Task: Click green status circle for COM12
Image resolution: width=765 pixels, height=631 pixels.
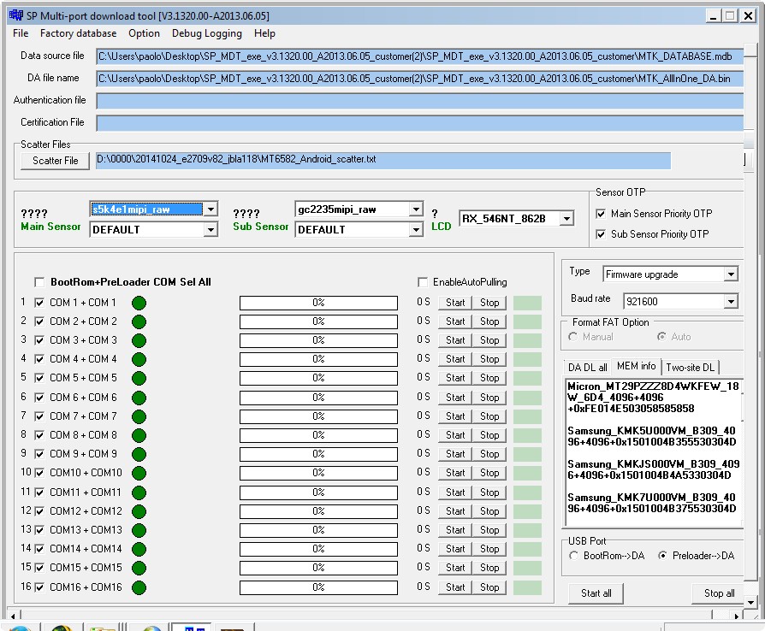Action: [139, 511]
